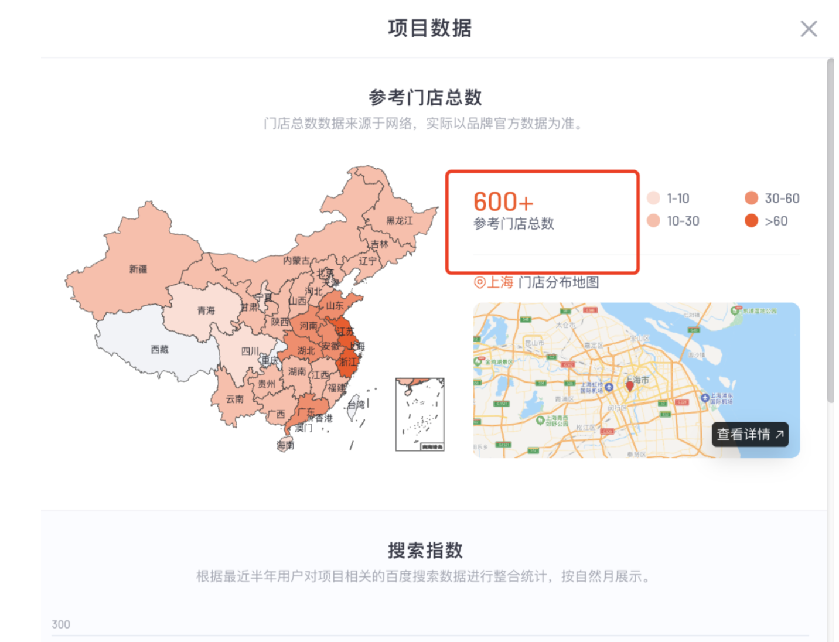Click the arrow icon in 查看详情
Viewport: 839px width, 642px height.
(779, 435)
